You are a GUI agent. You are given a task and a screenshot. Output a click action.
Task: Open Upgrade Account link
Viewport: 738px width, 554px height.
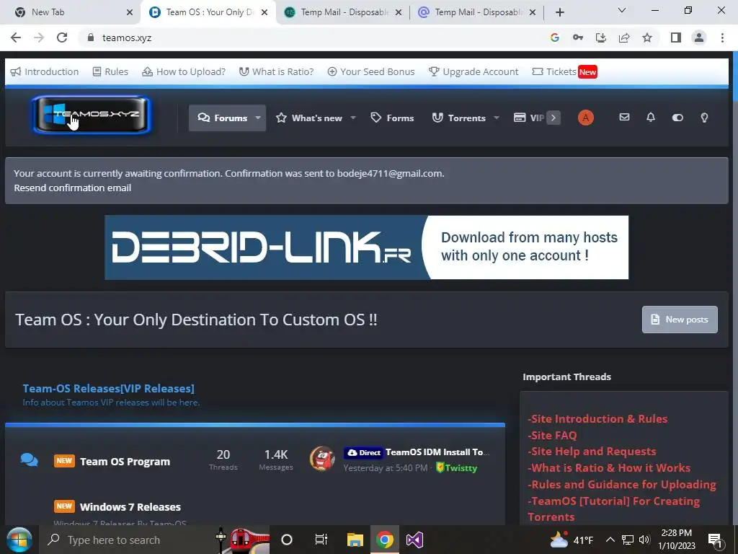(474, 71)
